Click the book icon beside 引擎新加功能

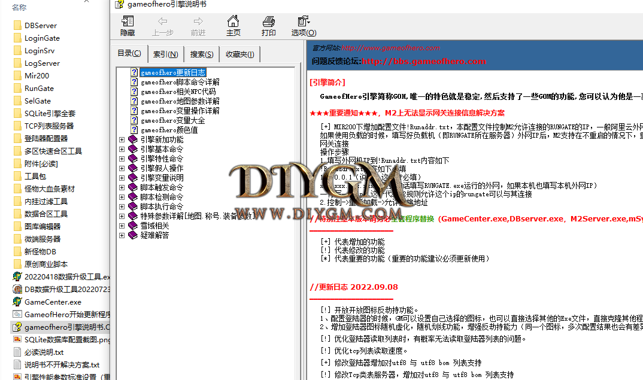click(x=132, y=139)
